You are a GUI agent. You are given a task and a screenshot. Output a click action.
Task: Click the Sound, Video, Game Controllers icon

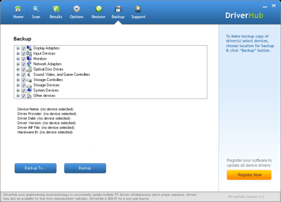tap(29, 75)
